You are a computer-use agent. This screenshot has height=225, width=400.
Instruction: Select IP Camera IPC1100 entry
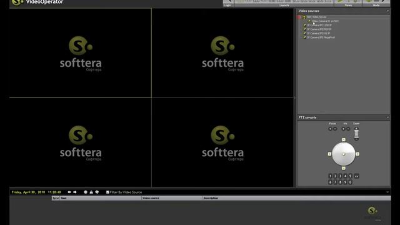tap(319, 25)
